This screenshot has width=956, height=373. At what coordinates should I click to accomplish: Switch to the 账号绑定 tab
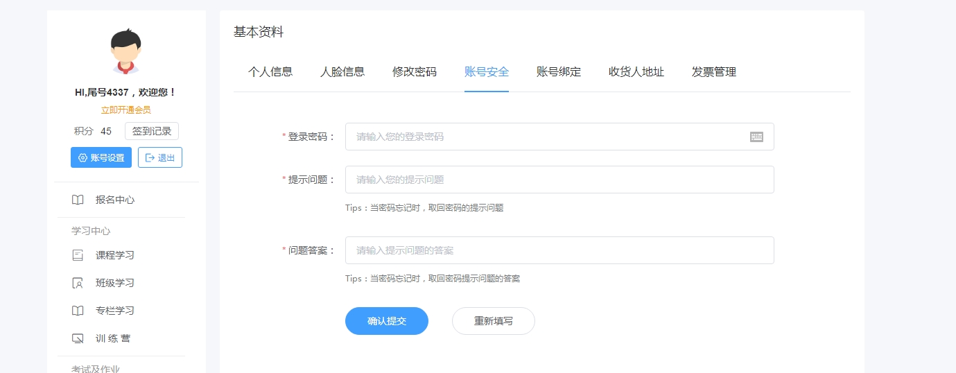[559, 71]
